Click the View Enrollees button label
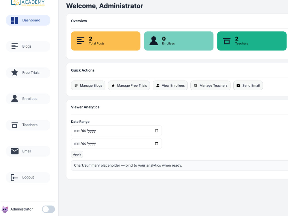The width and height of the screenshot is (288, 216). 173,86
